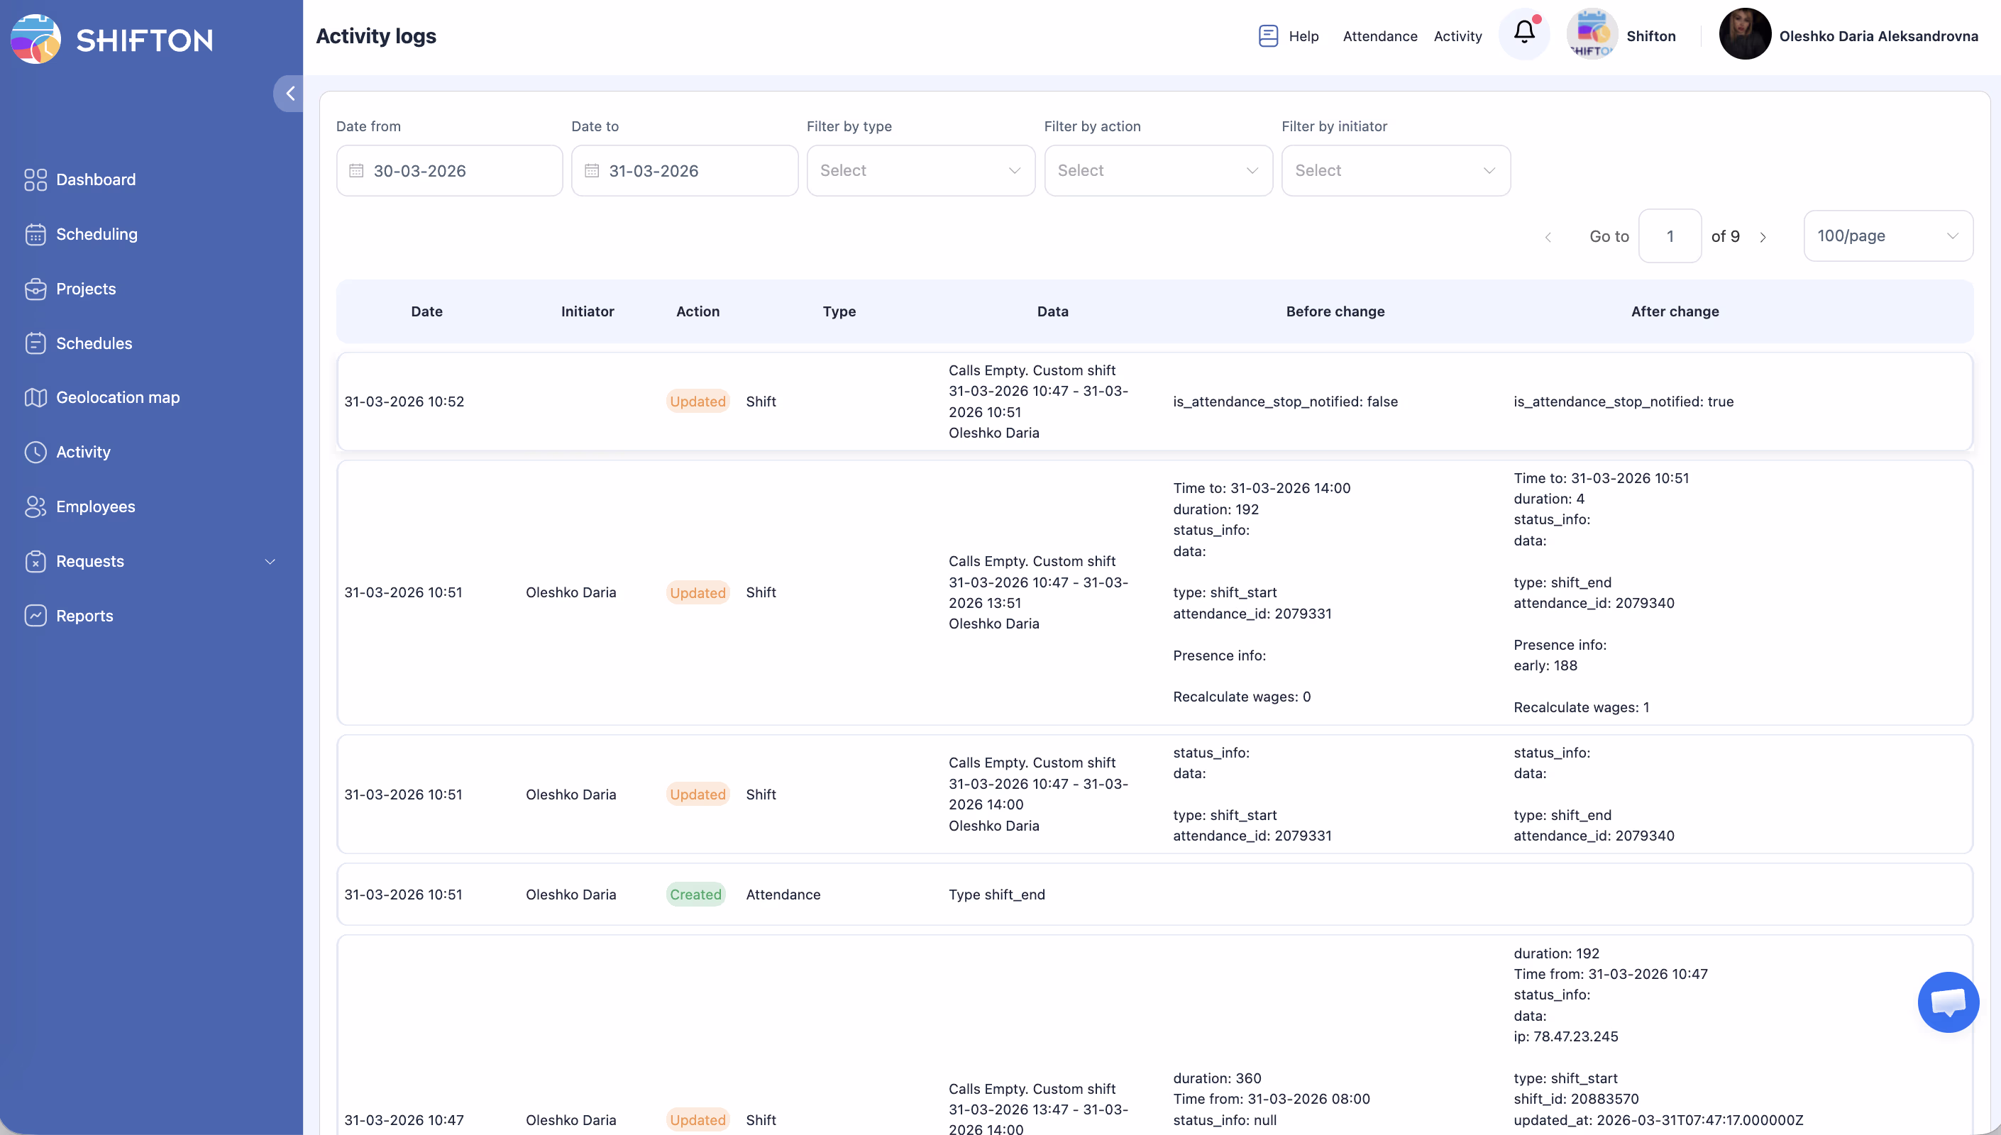Open Dashboard from the sidebar

point(95,179)
